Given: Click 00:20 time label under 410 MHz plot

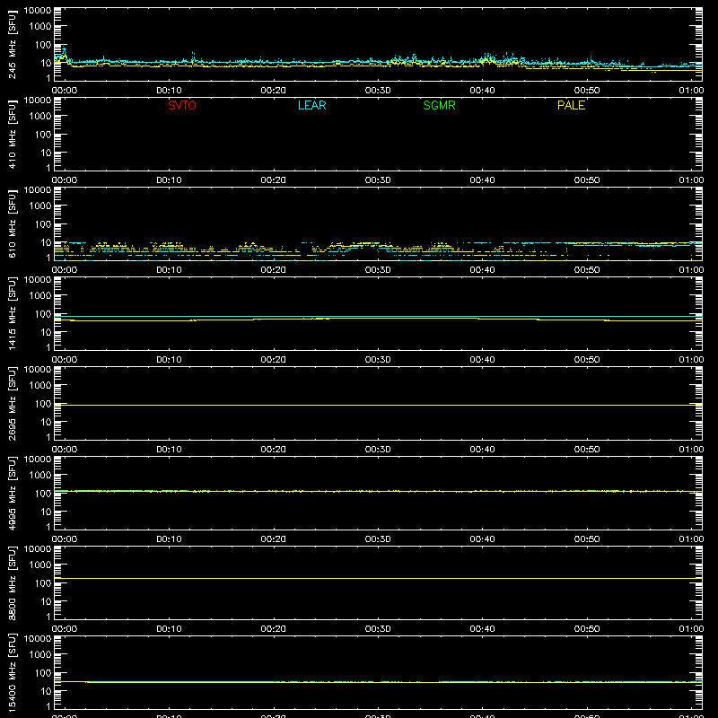Looking at the screenshot, I should coord(274,180).
